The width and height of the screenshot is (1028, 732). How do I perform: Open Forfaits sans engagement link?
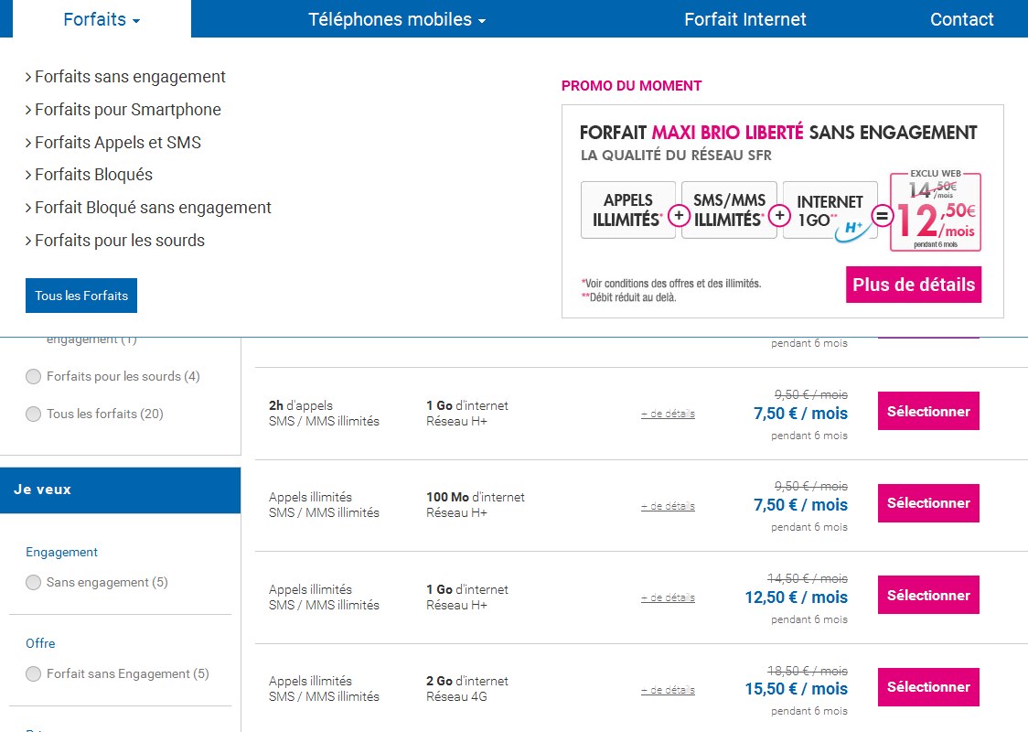130,77
